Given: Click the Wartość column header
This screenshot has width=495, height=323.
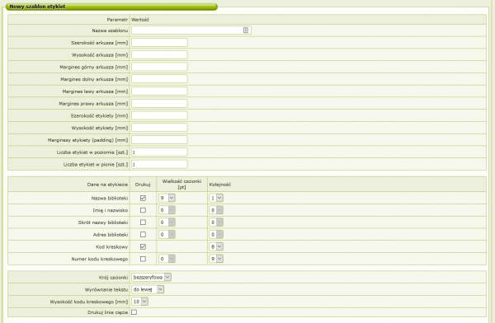Looking at the screenshot, I should pyautogui.click(x=140, y=20).
